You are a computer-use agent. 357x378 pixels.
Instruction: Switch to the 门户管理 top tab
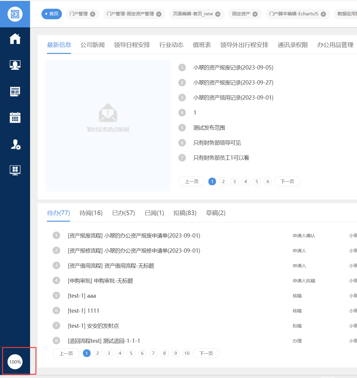[79, 14]
